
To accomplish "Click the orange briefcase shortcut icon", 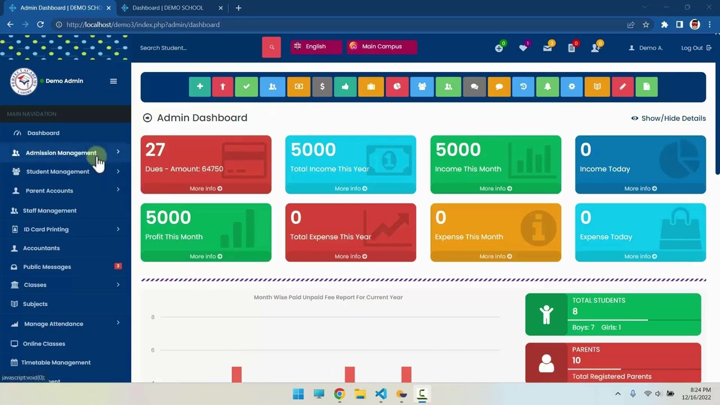I will tap(371, 87).
